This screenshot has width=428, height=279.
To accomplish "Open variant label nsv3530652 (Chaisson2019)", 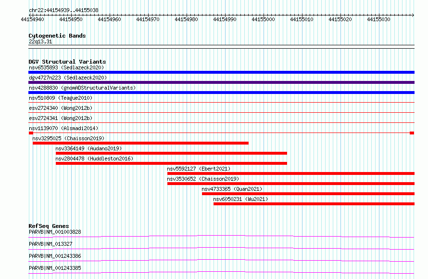I will [203, 179].
